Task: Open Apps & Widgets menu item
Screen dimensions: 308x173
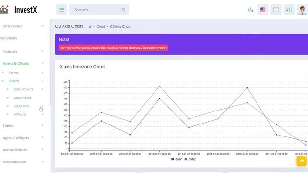Action: 16,138
